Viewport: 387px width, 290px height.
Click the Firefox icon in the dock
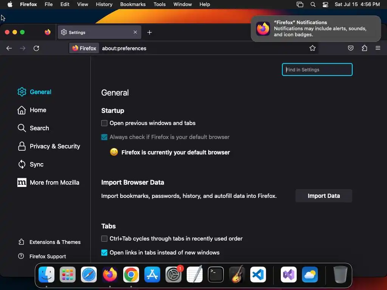tap(110, 275)
